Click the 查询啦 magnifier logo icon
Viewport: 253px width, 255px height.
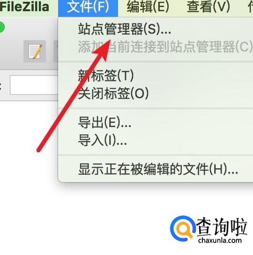[x=183, y=229]
